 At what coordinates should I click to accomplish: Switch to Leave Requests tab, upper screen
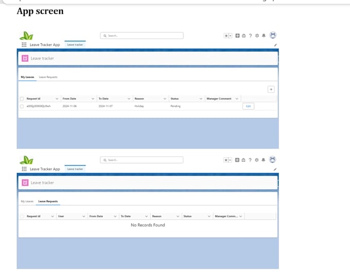(x=48, y=77)
